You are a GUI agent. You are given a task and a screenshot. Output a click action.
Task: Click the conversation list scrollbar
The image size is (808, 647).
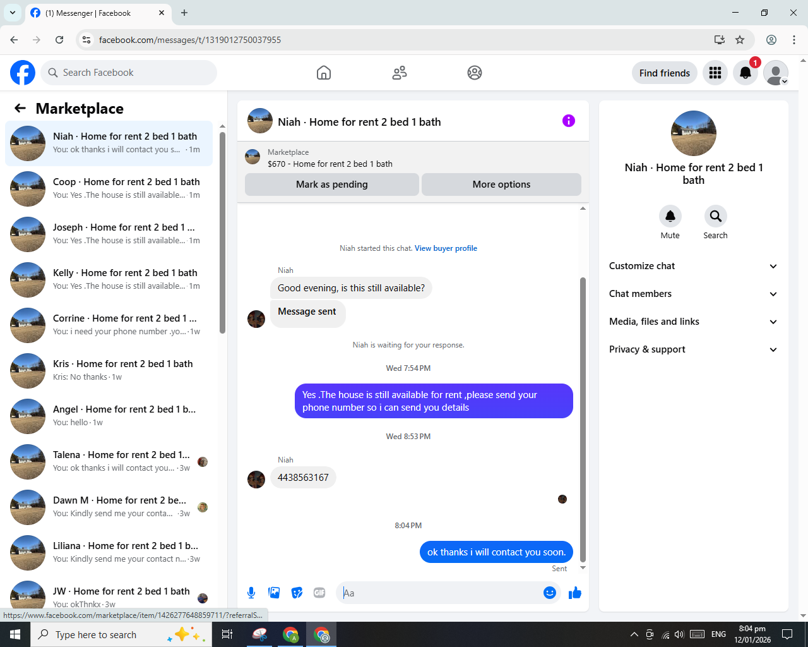pyautogui.click(x=222, y=233)
